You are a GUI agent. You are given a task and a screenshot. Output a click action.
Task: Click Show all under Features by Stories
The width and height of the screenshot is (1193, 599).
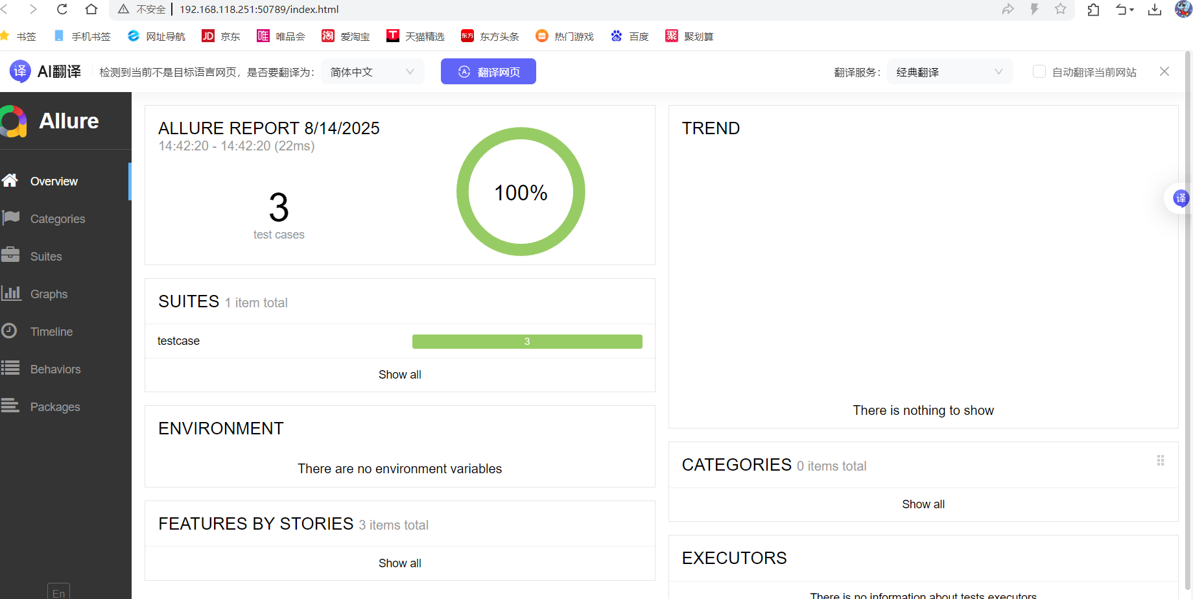(x=400, y=563)
